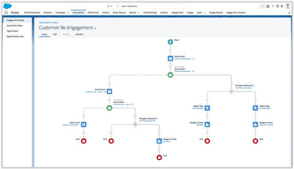294x169 pixels.
Task: Open the Assign to User Maureen Flaherty node
Action: pos(255,124)
